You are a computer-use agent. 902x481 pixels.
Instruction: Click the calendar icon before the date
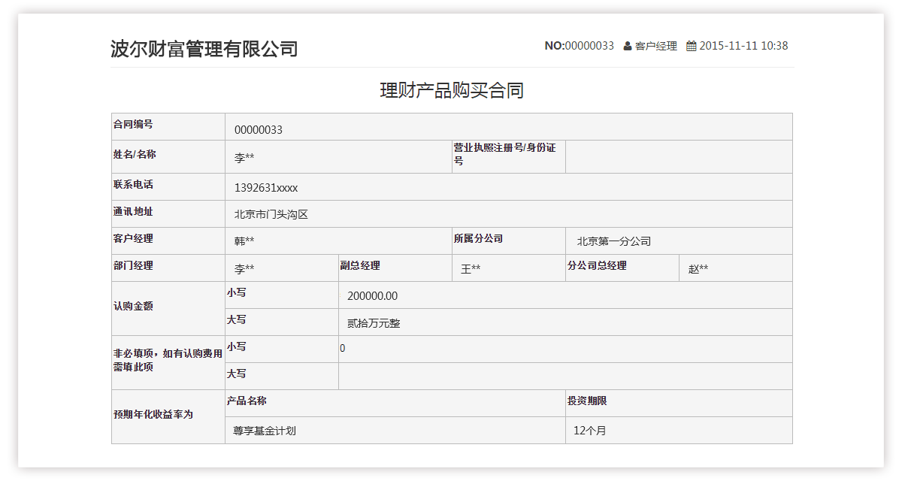[x=692, y=46]
